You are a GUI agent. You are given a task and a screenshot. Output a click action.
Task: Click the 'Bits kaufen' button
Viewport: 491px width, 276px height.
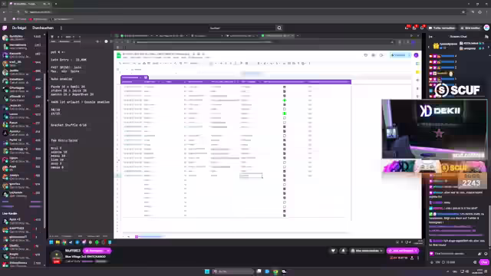coord(470,28)
